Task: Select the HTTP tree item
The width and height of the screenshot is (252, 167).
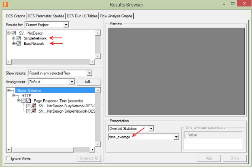Action: pos(26,96)
